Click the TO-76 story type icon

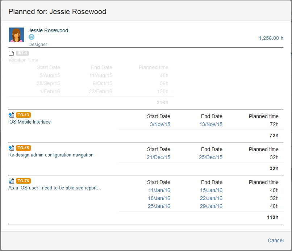11,181
